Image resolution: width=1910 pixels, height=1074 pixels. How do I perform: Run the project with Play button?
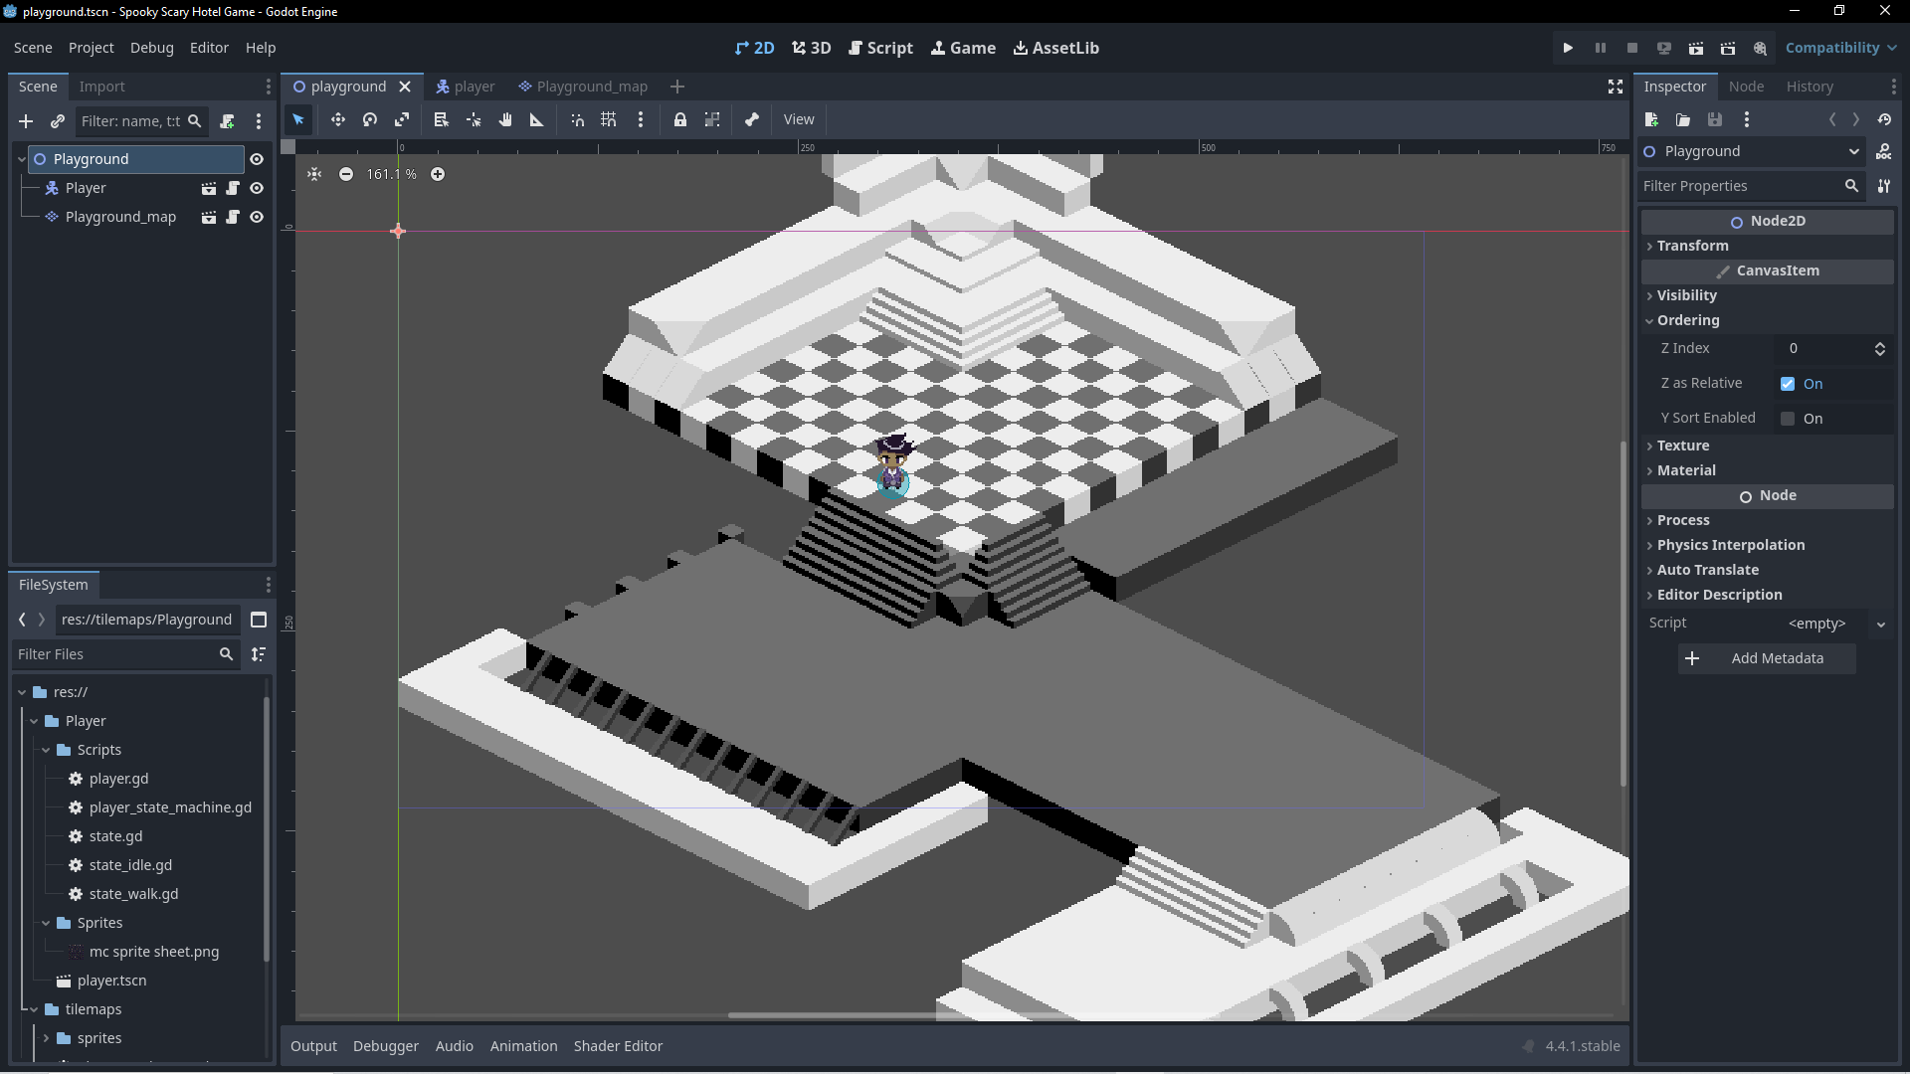(1568, 48)
